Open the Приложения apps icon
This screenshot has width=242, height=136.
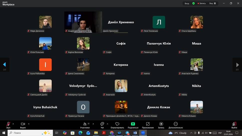click(x=148, y=124)
